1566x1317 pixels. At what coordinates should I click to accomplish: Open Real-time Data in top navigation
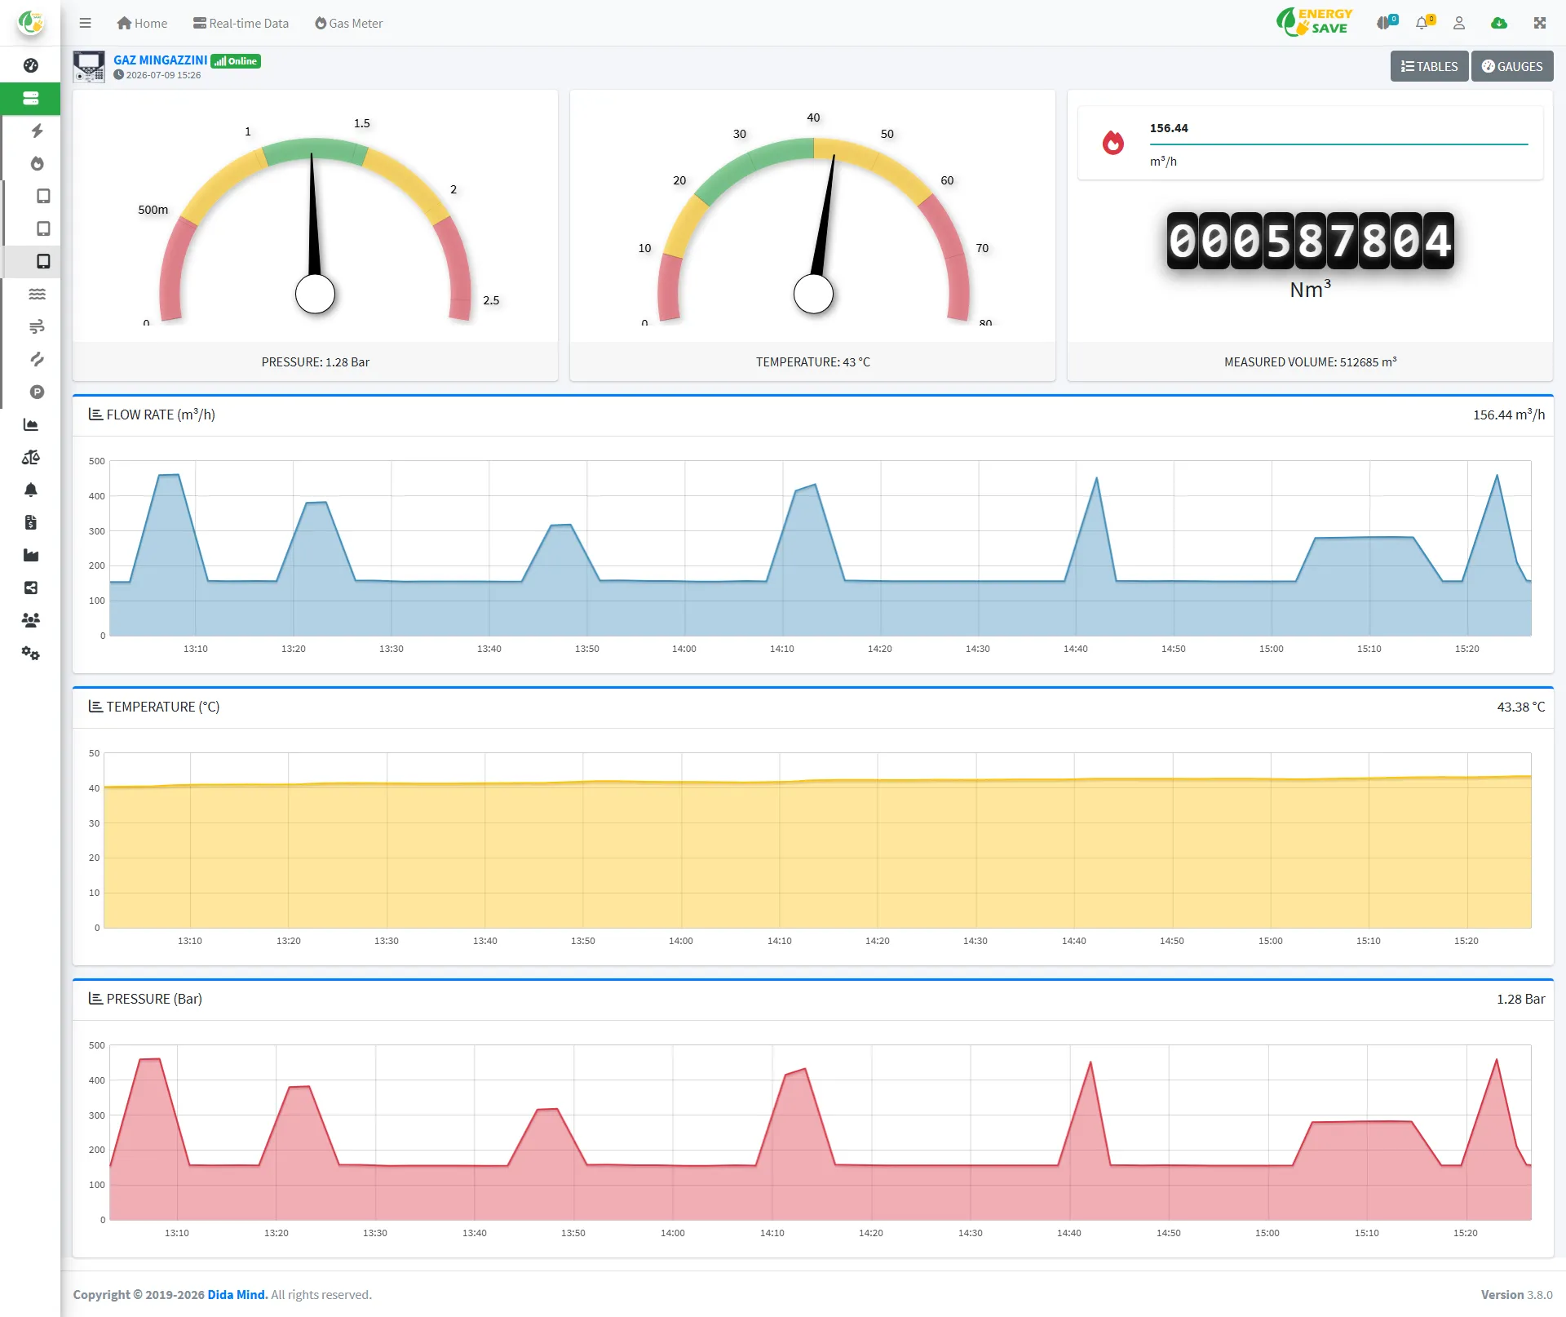coord(241,23)
